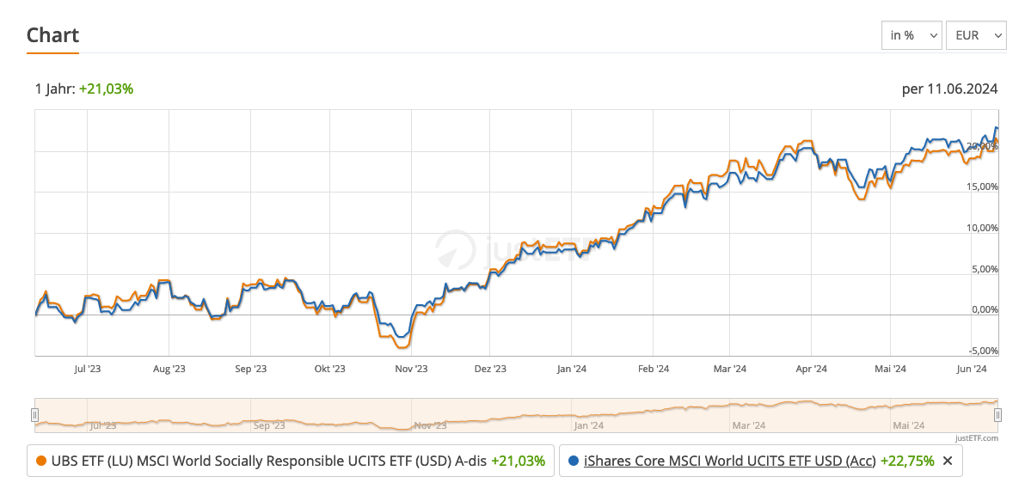
Task: Grab the left handle of range navigator
Action: (35, 415)
